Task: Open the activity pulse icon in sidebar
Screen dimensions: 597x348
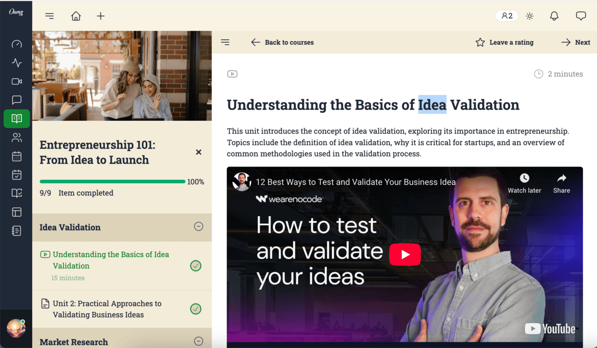Action: (x=16, y=63)
